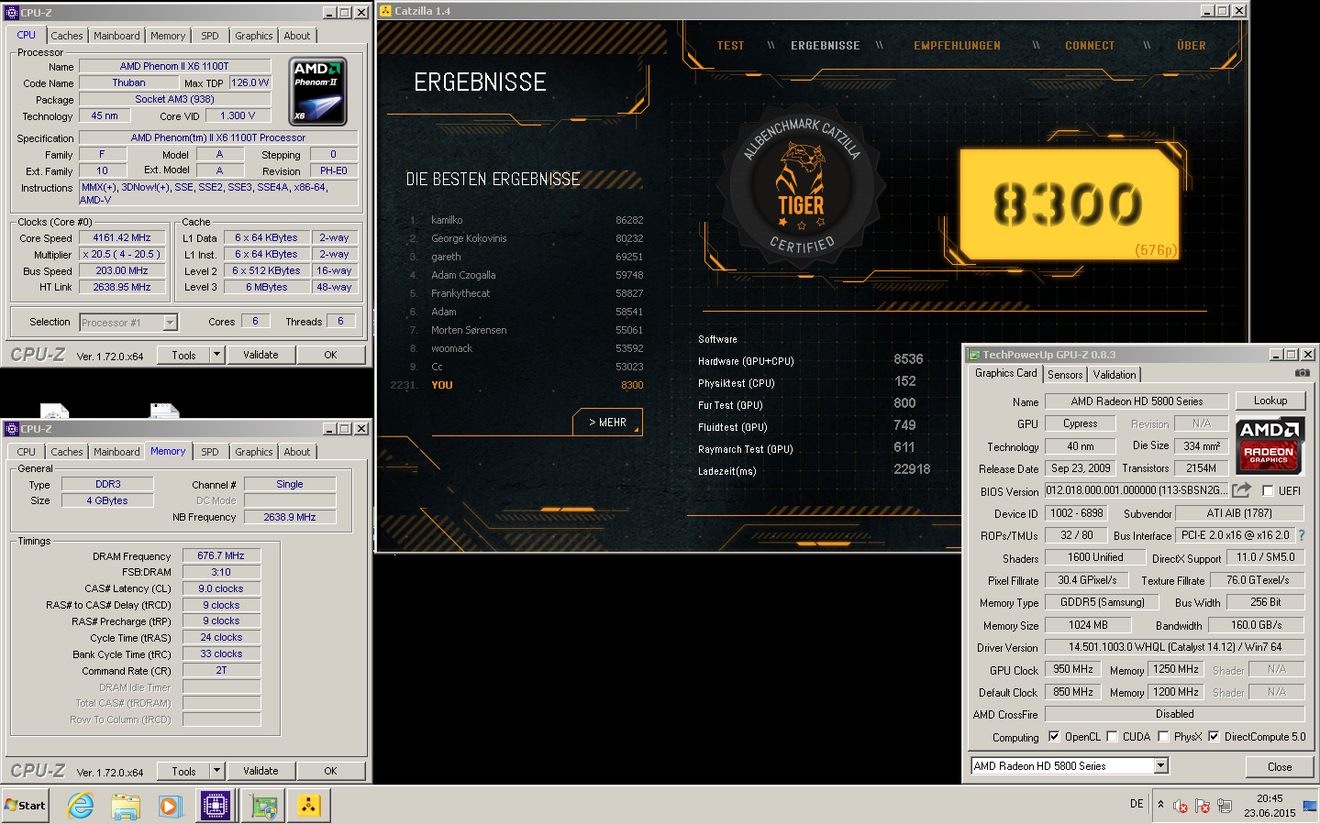Image resolution: width=1320 pixels, height=824 pixels.
Task: Click Tools button in top CPU-Z window
Action: pyautogui.click(x=183, y=355)
